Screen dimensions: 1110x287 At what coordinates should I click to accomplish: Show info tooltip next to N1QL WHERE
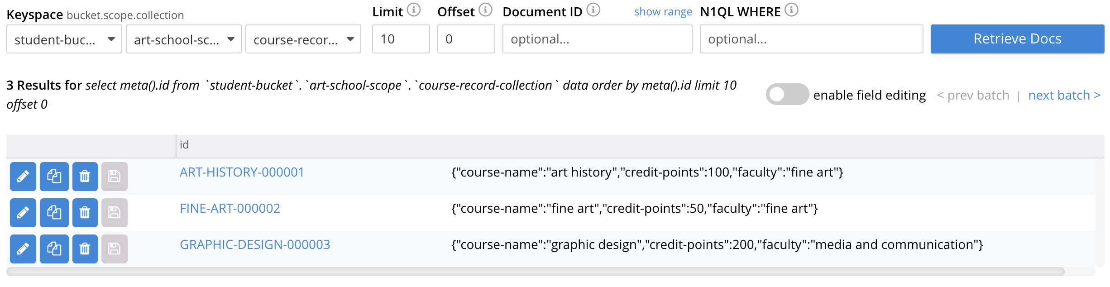point(791,10)
